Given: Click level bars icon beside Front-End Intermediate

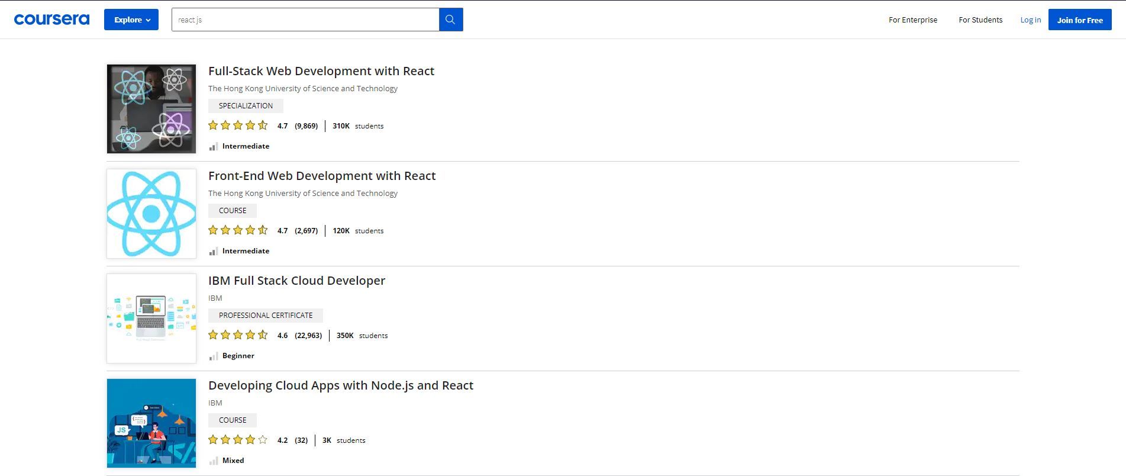Looking at the screenshot, I should pos(214,251).
